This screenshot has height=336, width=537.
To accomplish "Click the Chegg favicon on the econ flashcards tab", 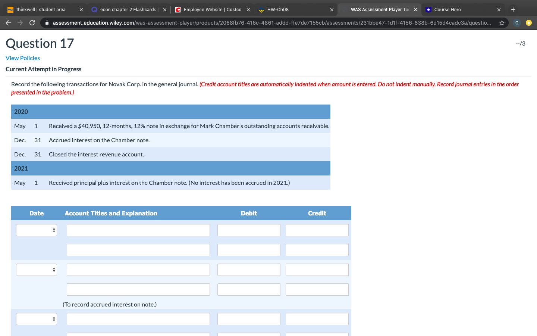I will [94, 9].
